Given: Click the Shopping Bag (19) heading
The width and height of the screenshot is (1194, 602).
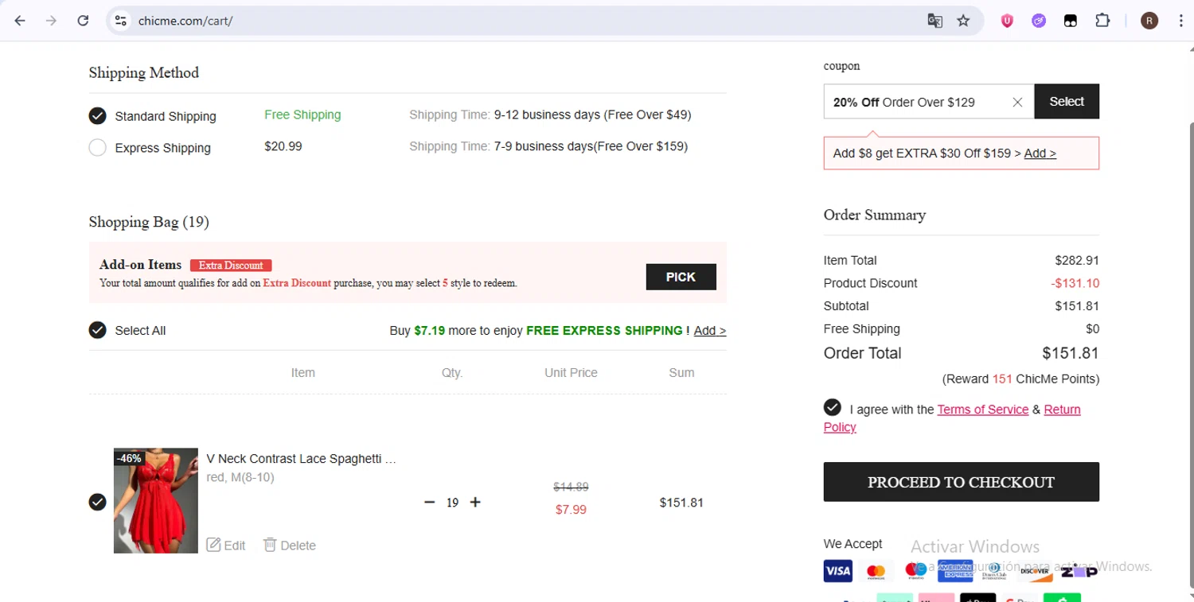Looking at the screenshot, I should point(149,222).
